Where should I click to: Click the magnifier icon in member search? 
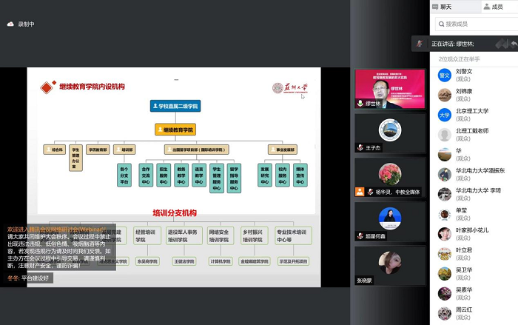tap(440, 24)
